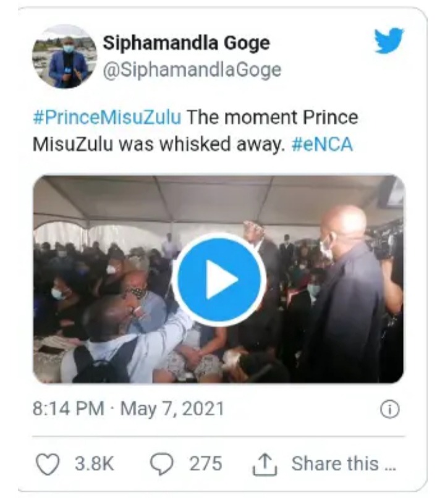
Task: Click the share upload arrow icon
Action: pyautogui.click(x=265, y=464)
